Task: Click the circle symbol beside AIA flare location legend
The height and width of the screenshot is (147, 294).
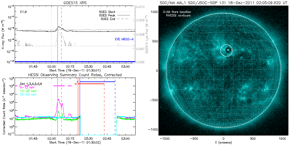Action: (164, 12)
